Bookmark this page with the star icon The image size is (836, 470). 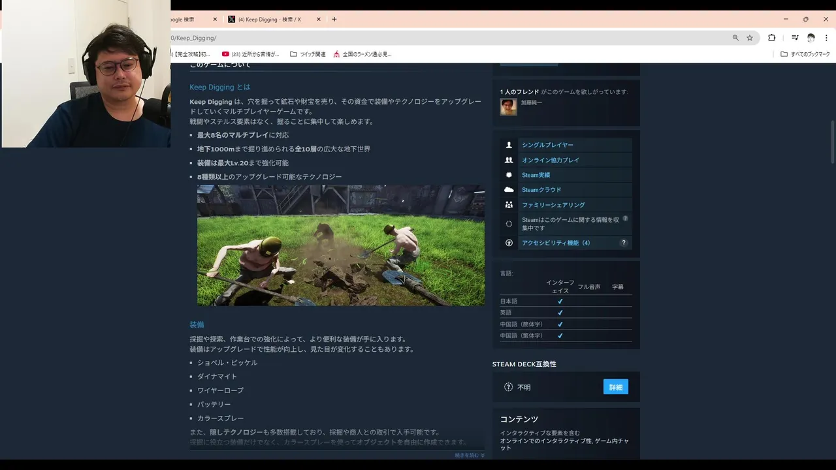750,38
